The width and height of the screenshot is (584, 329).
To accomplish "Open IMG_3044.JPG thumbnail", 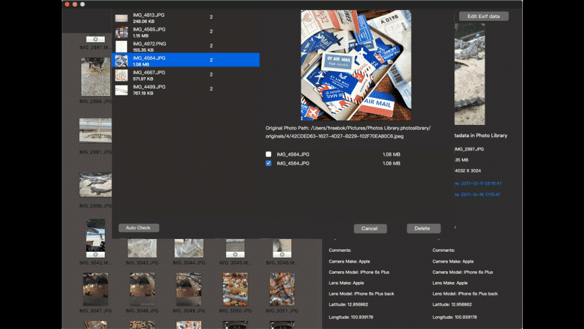I will click(x=189, y=248).
